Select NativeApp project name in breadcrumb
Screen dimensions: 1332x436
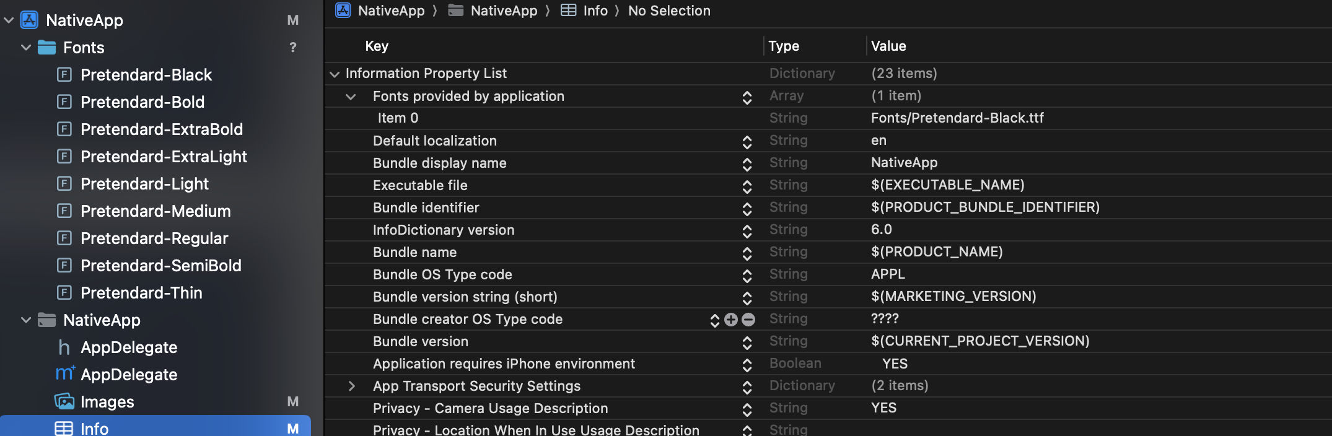(x=392, y=11)
